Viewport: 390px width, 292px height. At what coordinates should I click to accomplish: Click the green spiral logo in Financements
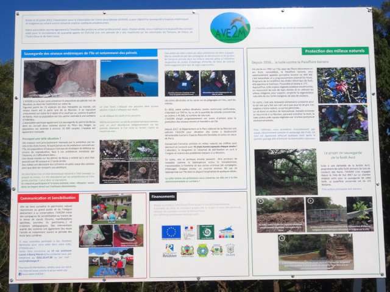pos(207,232)
